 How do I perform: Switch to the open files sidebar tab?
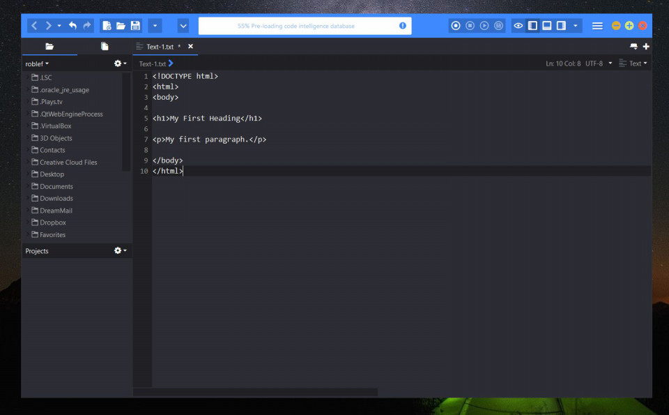(105, 46)
